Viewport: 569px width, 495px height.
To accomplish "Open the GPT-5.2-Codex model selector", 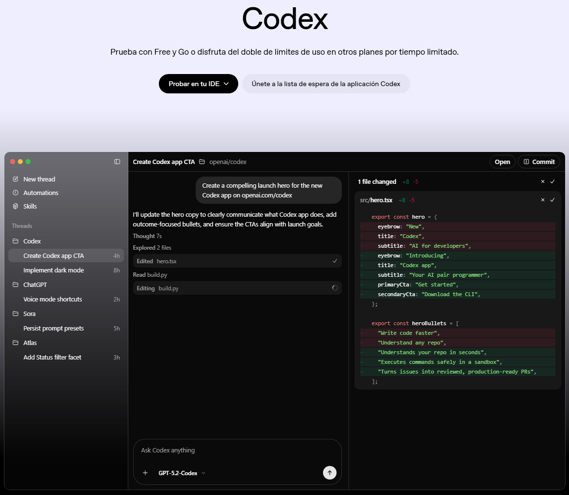I will (x=182, y=473).
